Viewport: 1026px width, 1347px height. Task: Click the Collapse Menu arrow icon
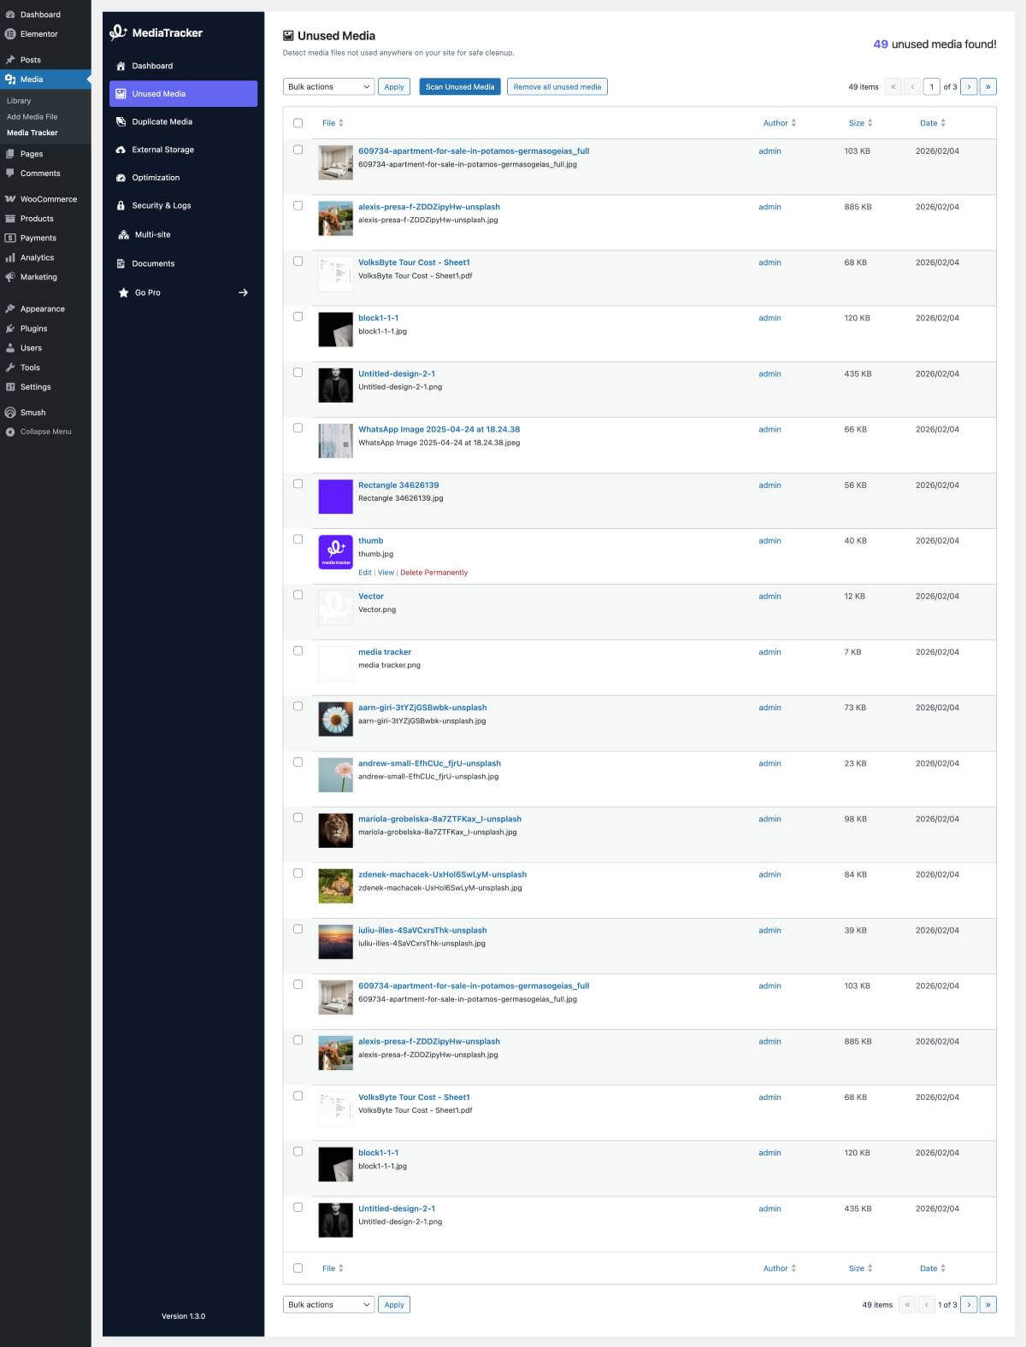10,432
